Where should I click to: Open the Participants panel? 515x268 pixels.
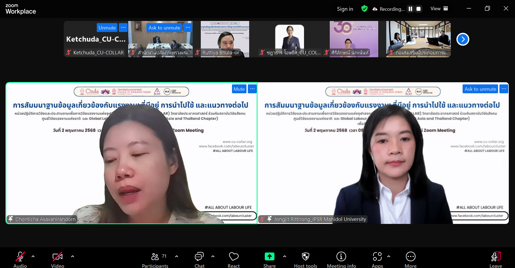[x=155, y=257]
